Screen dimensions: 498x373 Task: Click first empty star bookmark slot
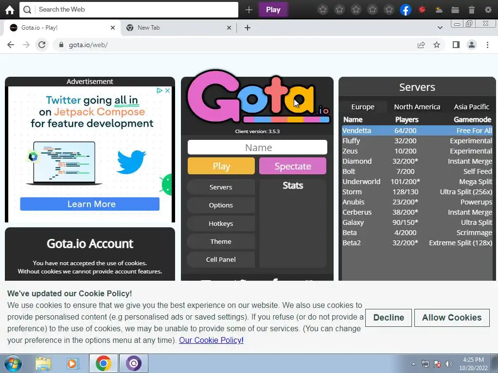point(323,10)
